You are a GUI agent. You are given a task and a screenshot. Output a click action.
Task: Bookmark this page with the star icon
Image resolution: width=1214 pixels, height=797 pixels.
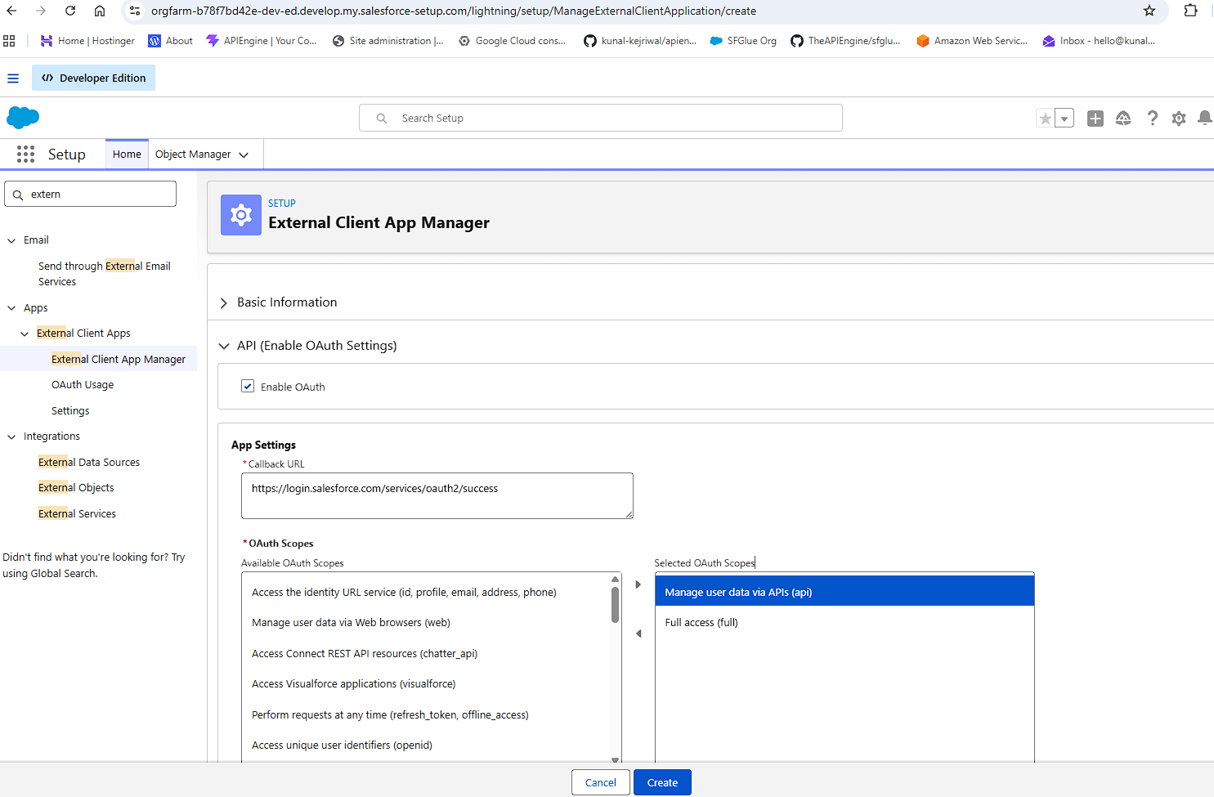click(x=1149, y=11)
